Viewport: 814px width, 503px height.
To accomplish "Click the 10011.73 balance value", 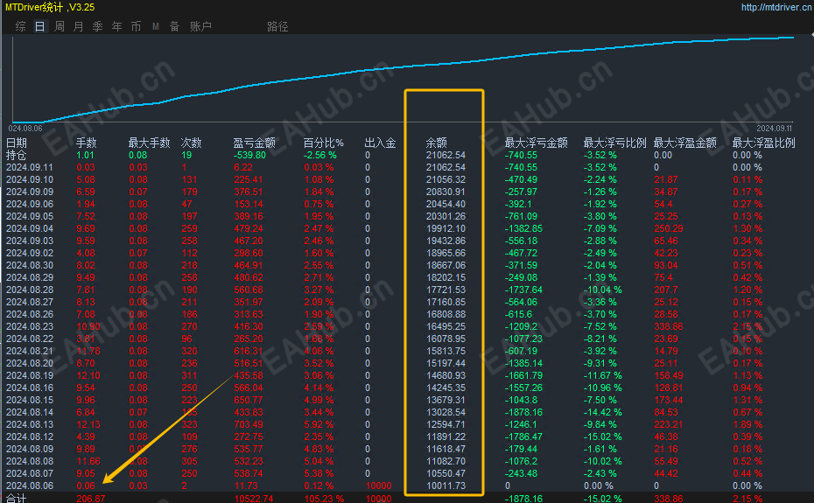I will click(446, 486).
